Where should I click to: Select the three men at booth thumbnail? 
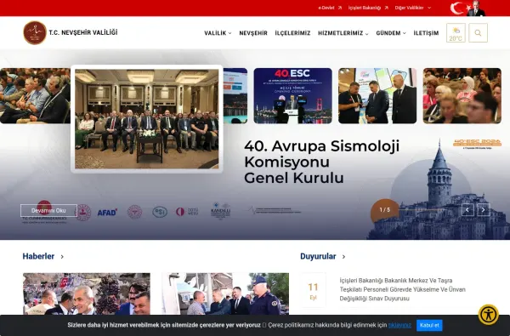click(x=377, y=96)
